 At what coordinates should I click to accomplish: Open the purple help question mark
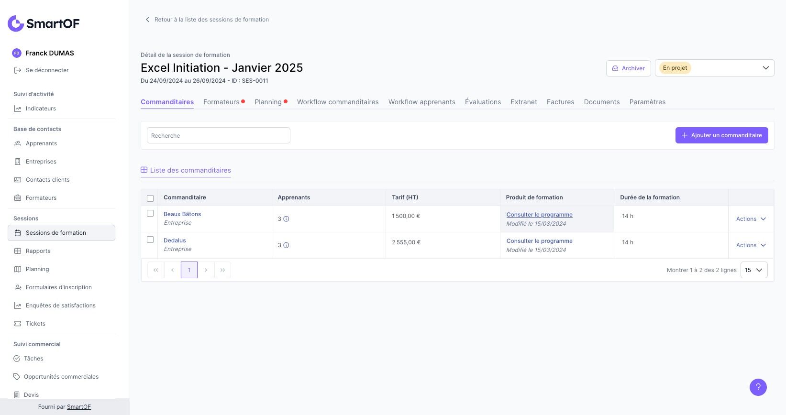click(758, 387)
